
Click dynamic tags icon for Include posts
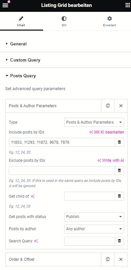(x=119, y=142)
